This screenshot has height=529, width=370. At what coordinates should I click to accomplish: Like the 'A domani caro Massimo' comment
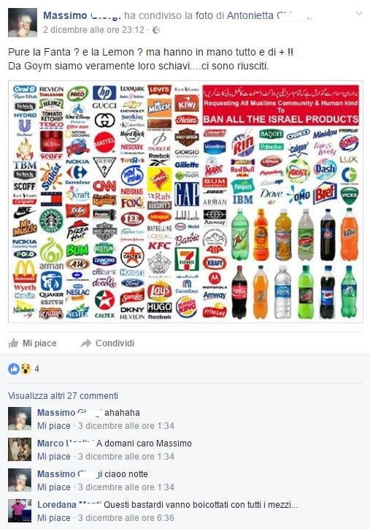pyautogui.click(x=54, y=457)
